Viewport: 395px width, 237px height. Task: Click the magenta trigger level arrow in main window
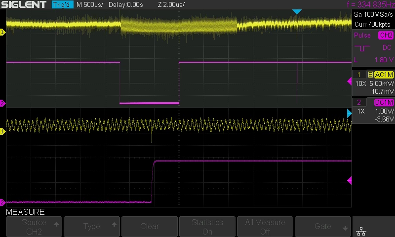click(350, 81)
